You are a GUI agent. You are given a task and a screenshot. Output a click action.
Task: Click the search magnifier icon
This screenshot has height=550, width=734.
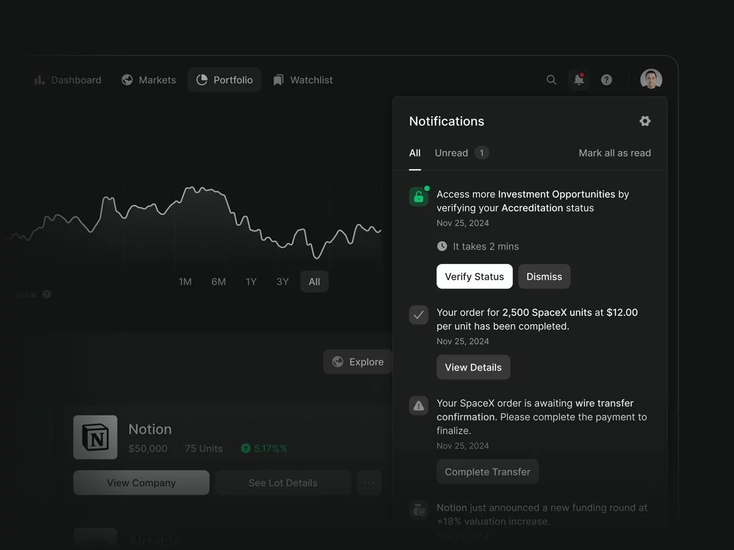coord(551,80)
